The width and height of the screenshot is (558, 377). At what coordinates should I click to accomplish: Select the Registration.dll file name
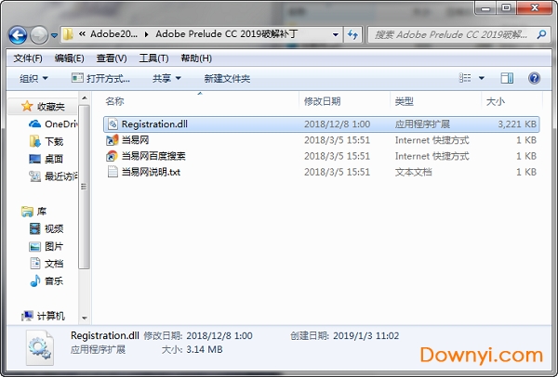(154, 124)
